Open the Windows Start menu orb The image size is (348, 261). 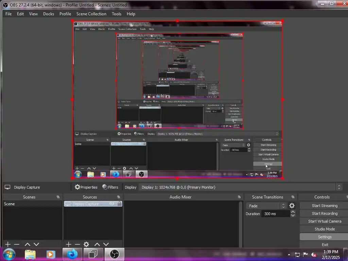[x=9, y=254]
